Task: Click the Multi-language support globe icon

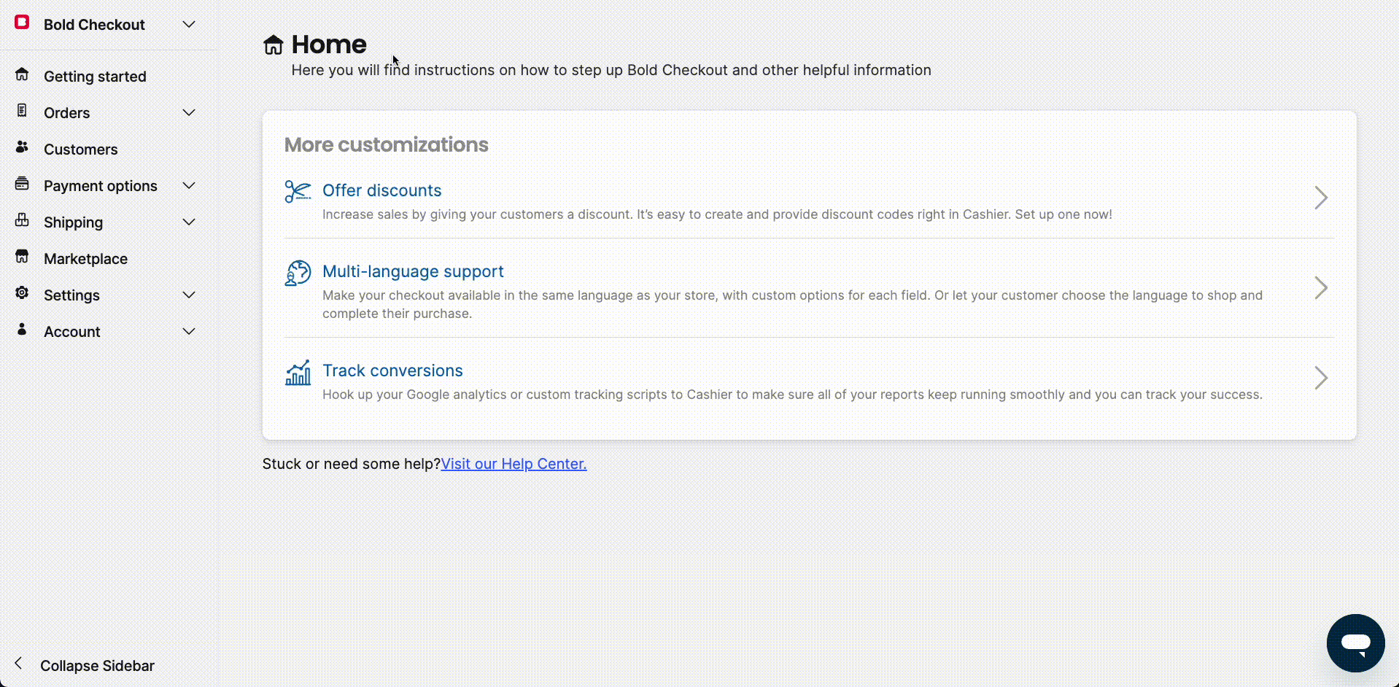Action: pos(297,273)
